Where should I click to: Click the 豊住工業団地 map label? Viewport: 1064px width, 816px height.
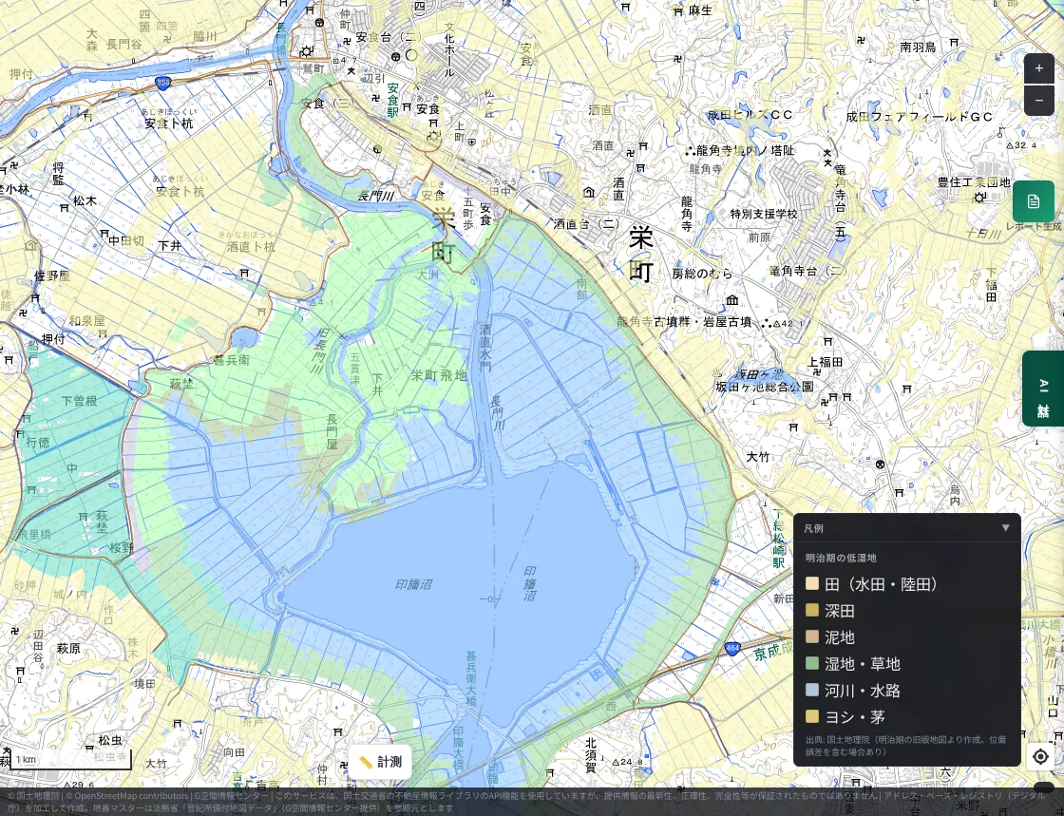(974, 182)
